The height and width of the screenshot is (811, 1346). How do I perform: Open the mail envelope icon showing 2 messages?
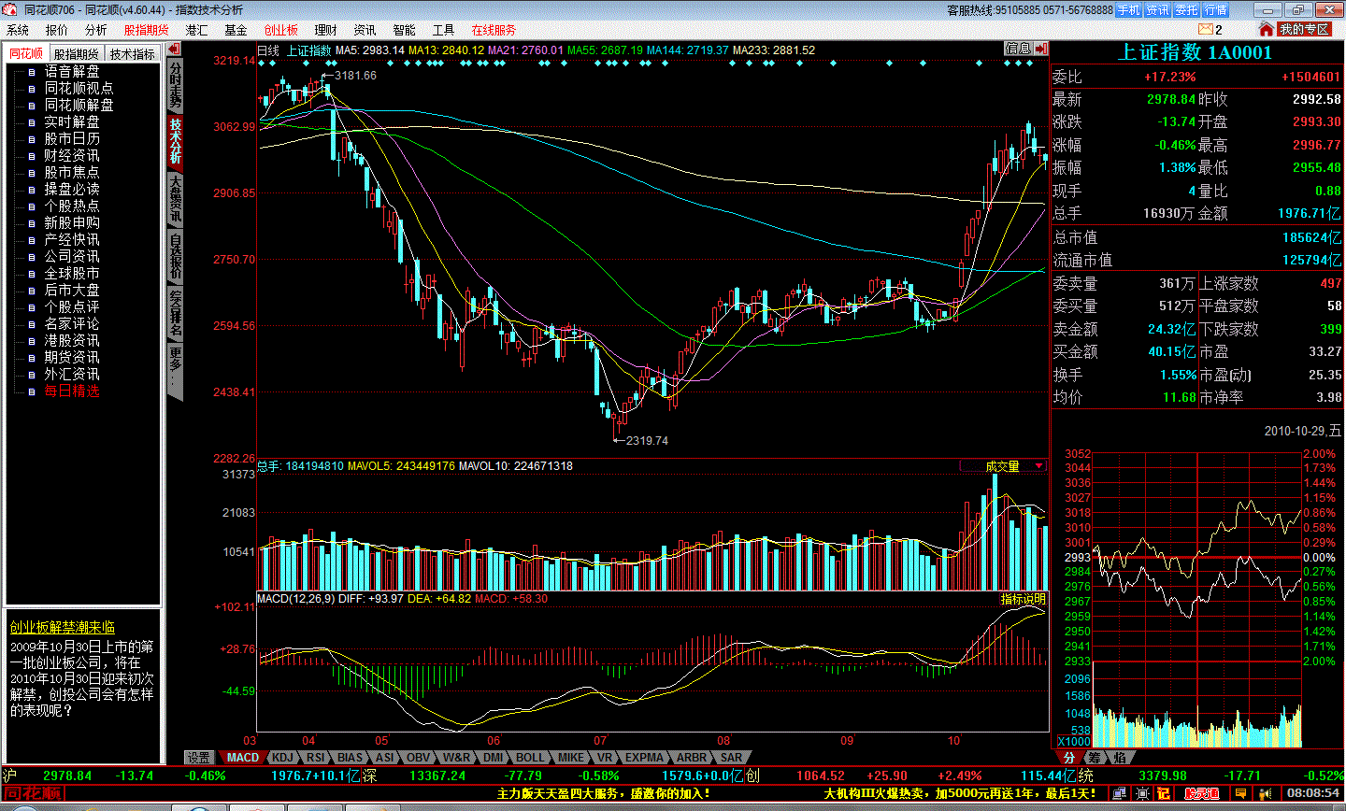click(x=1205, y=30)
